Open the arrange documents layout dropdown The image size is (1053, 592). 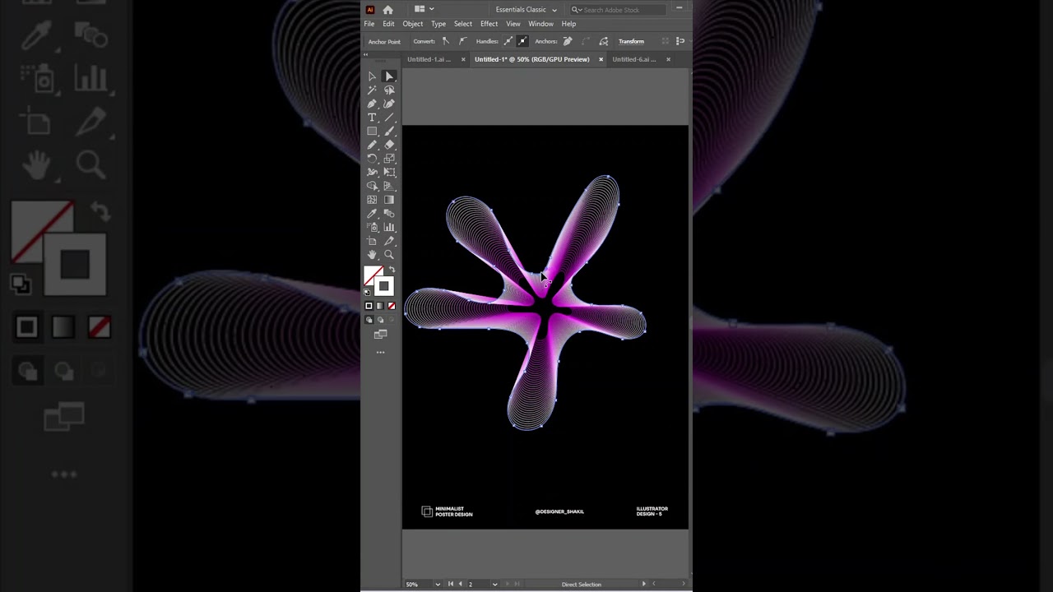tap(424, 10)
